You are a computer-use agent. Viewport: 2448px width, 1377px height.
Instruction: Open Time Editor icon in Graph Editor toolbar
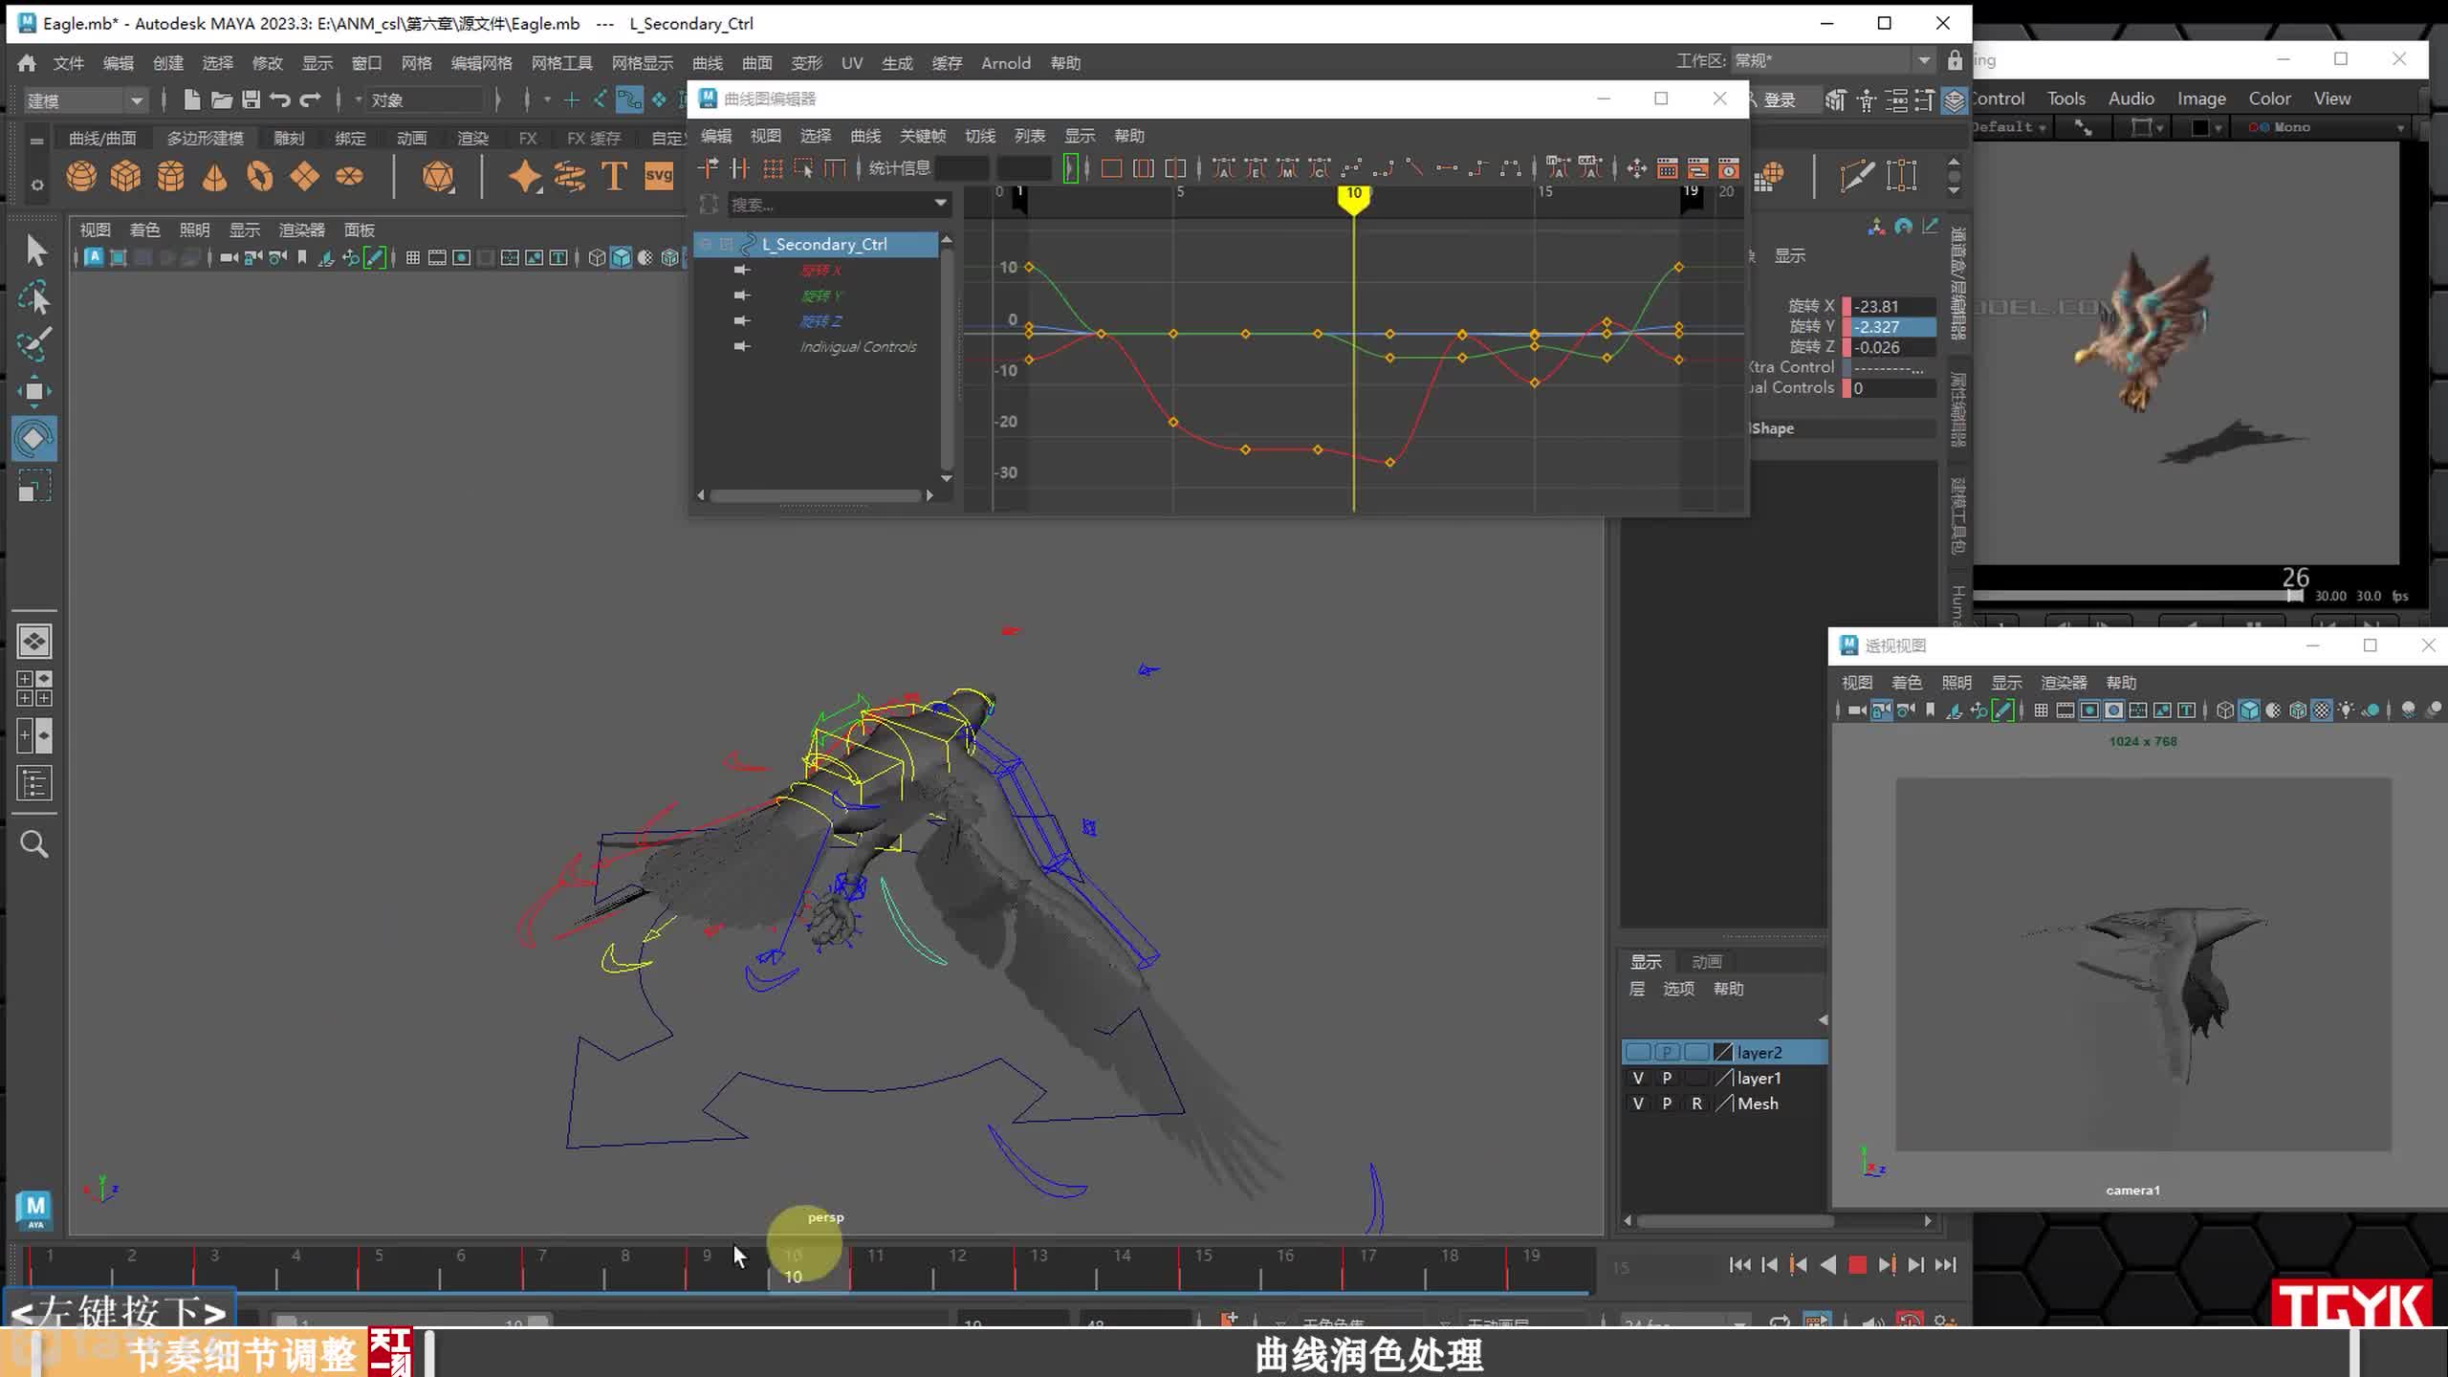pyautogui.click(x=1729, y=169)
